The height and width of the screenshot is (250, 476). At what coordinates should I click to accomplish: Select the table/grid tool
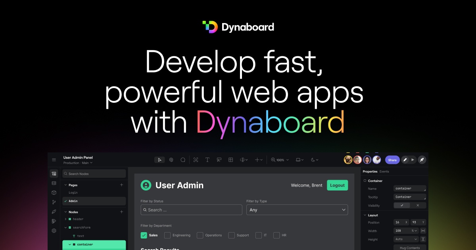tap(230, 160)
